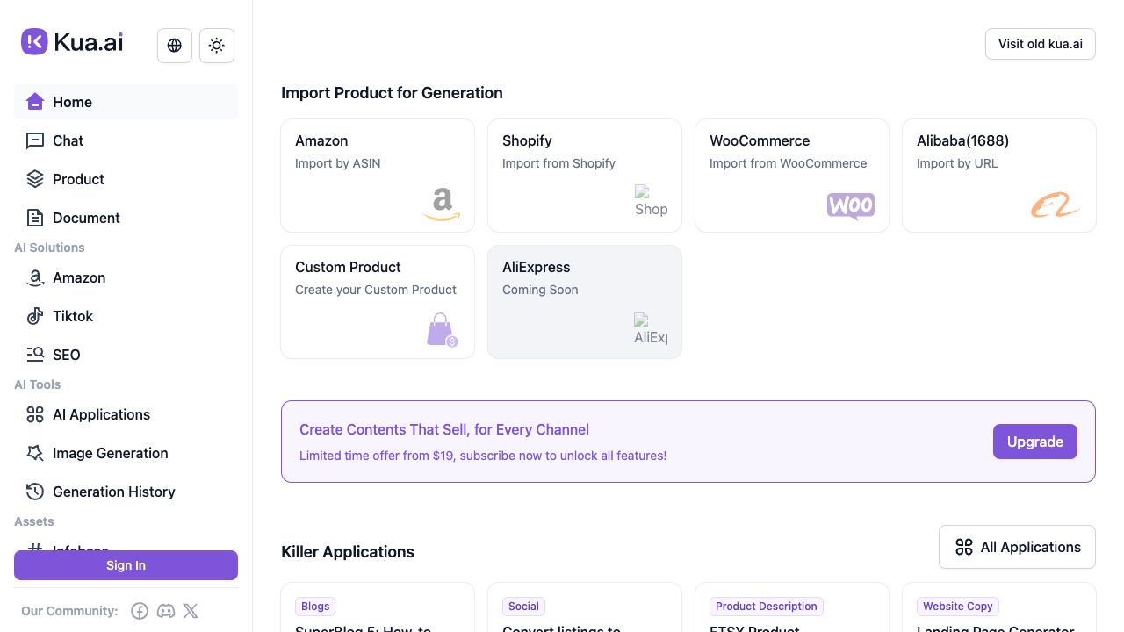The height and width of the screenshot is (632, 1124).
Task: Open Image Generation tool
Action: click(x=110, y=453)
